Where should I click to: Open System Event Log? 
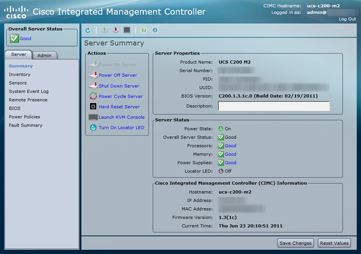click(x=28, y=92)
